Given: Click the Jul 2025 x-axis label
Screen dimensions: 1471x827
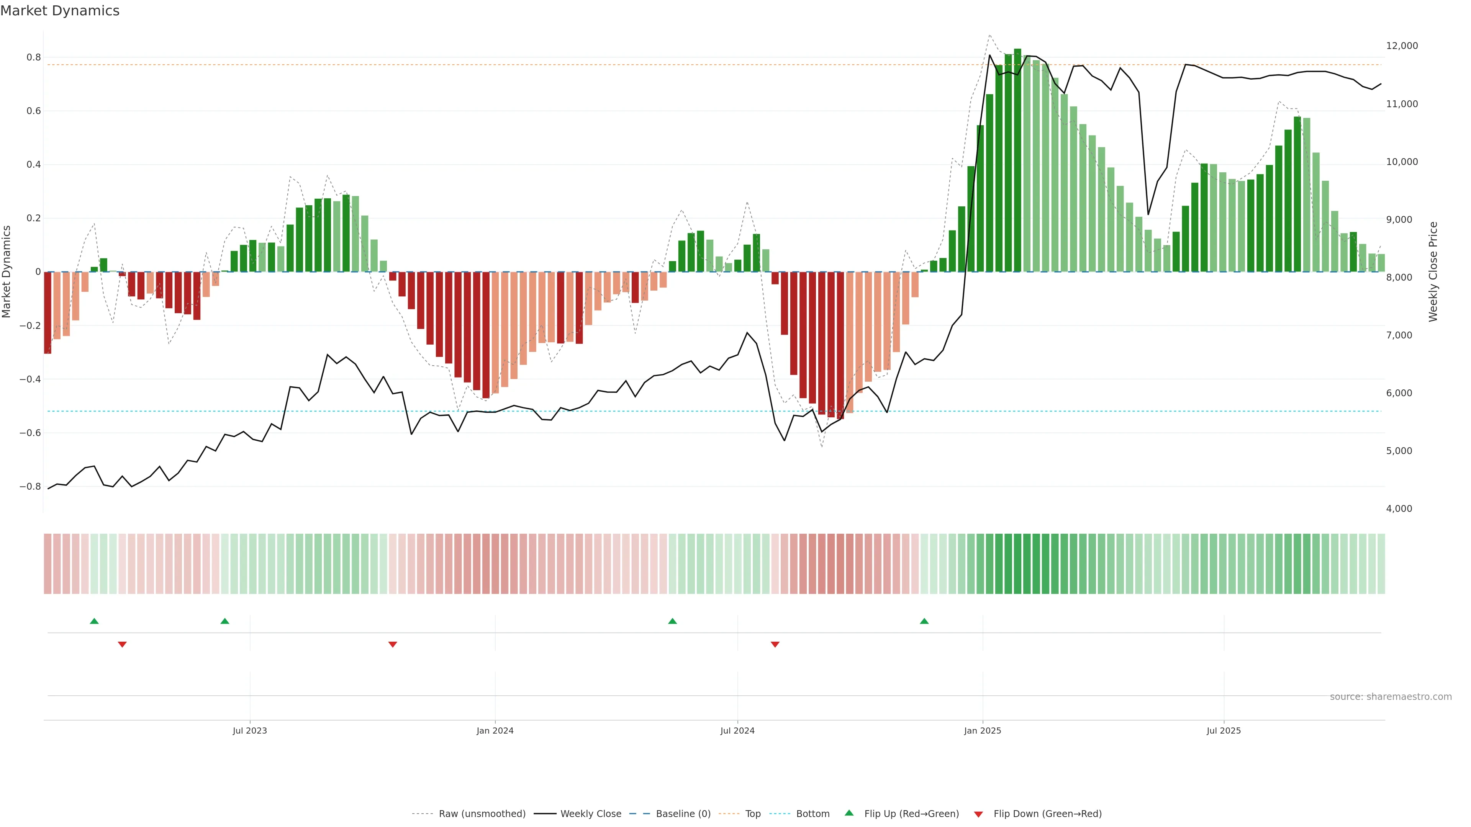Looking at the screenshot, I should [x=1223, y=731].
